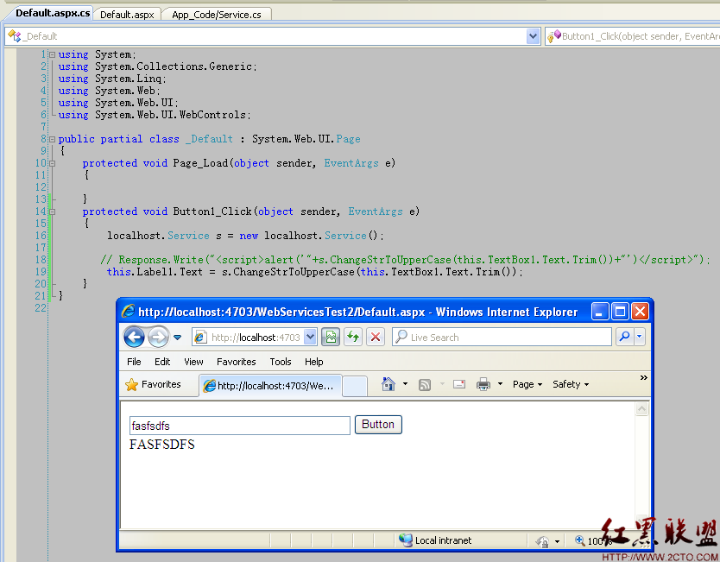Open the Tools menu in Internet Explorer
720x562 pixels.
(x=280, y=362)
